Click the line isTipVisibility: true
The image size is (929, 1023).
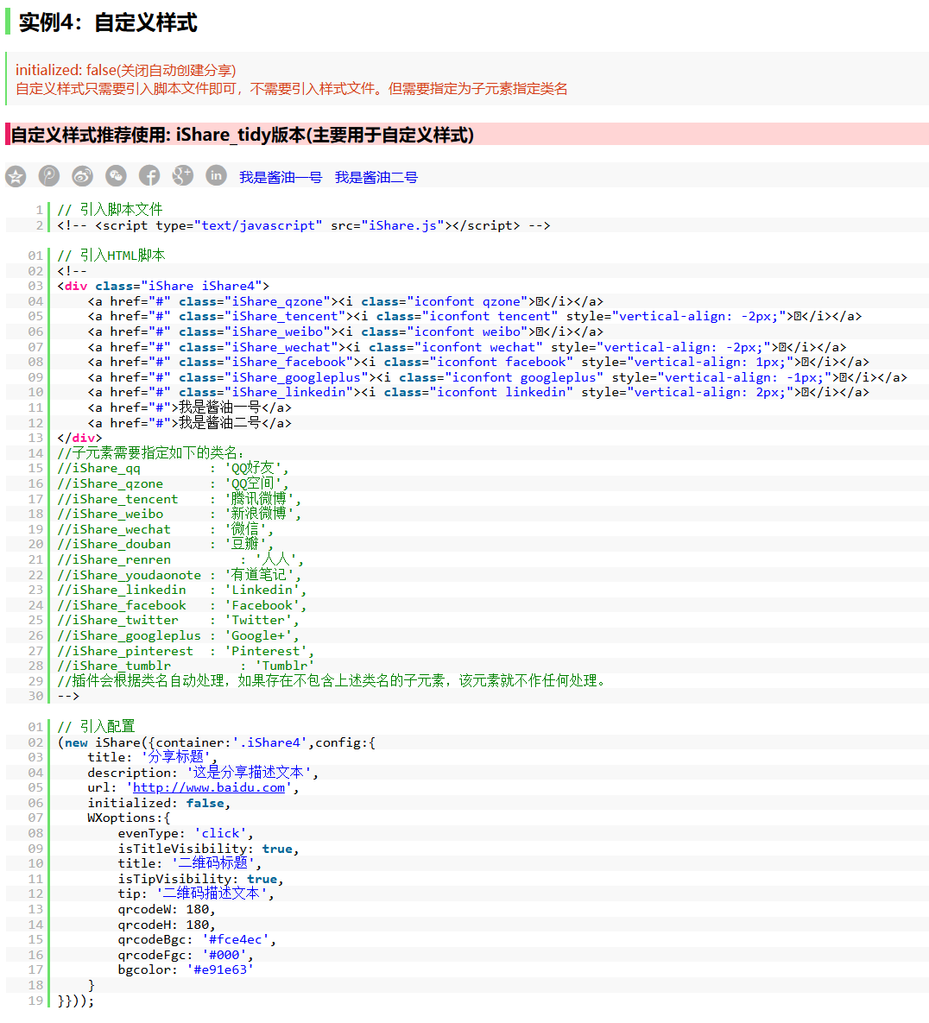(201, 879)
